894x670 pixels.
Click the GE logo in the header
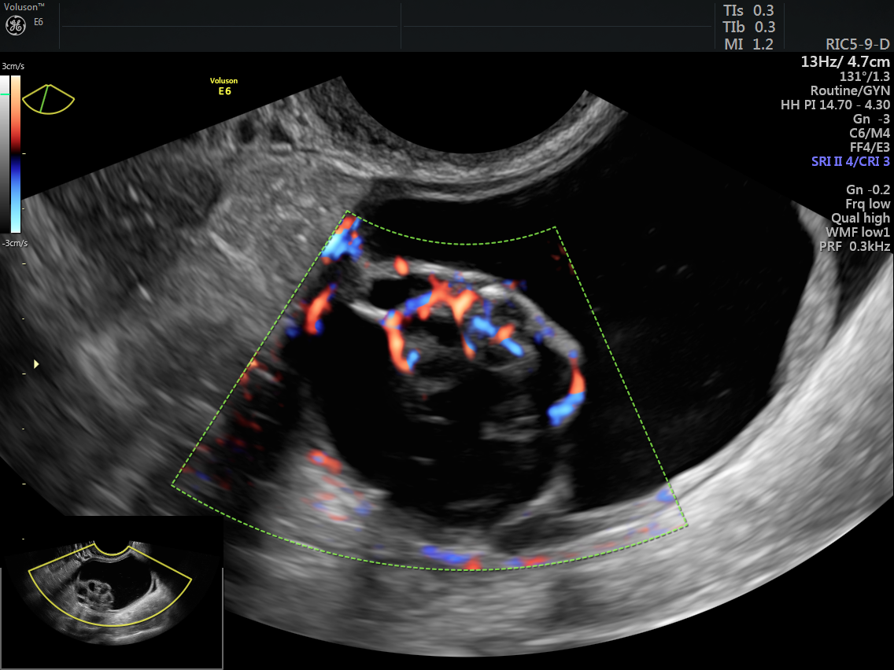tap(15, 25)
